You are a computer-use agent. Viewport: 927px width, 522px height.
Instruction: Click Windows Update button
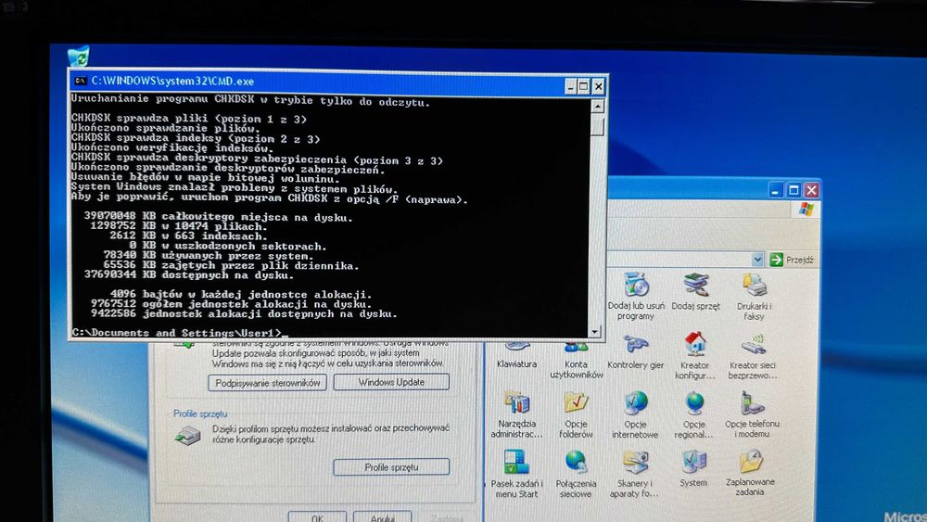tap(391, 382)
